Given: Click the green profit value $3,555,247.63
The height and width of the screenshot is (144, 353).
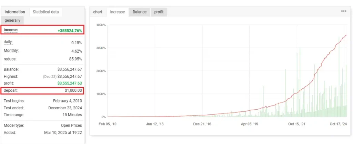Looking at the screenshot, I should point(70,82).
